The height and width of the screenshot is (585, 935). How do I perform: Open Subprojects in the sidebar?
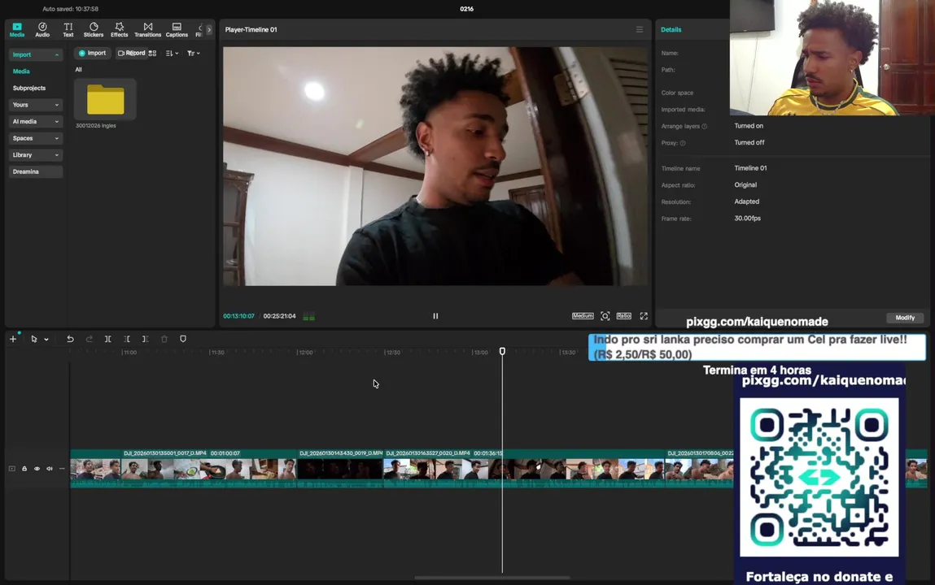coord(29,88)
